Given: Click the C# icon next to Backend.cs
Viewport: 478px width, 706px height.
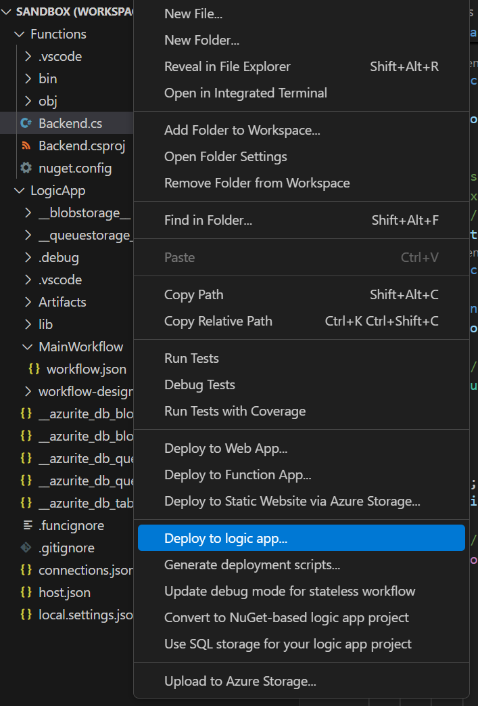Looking at the screenshot, I should (25, 123).
